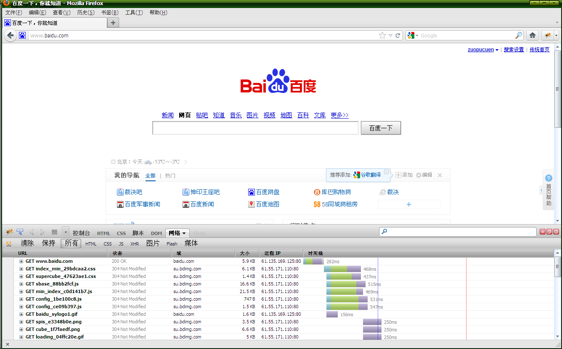562x349 pixels.
Task: Click the Baidu paw site identity icon
Action: pos(22,35)
